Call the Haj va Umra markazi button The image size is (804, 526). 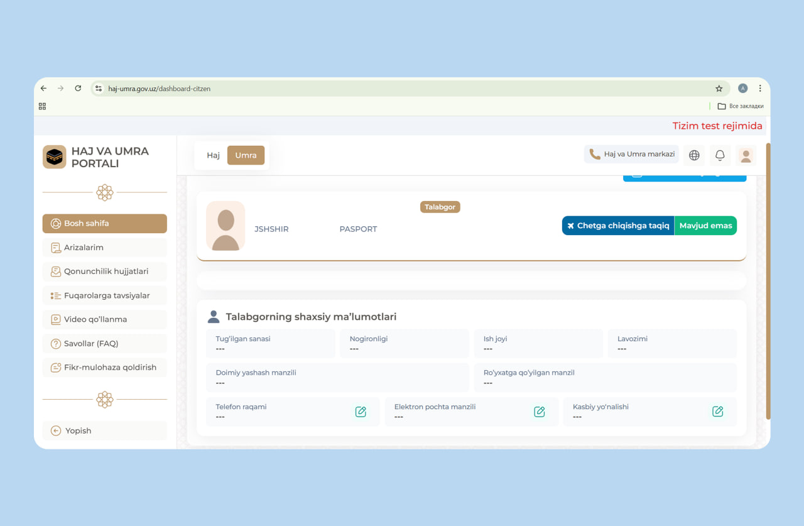[631, 155]
